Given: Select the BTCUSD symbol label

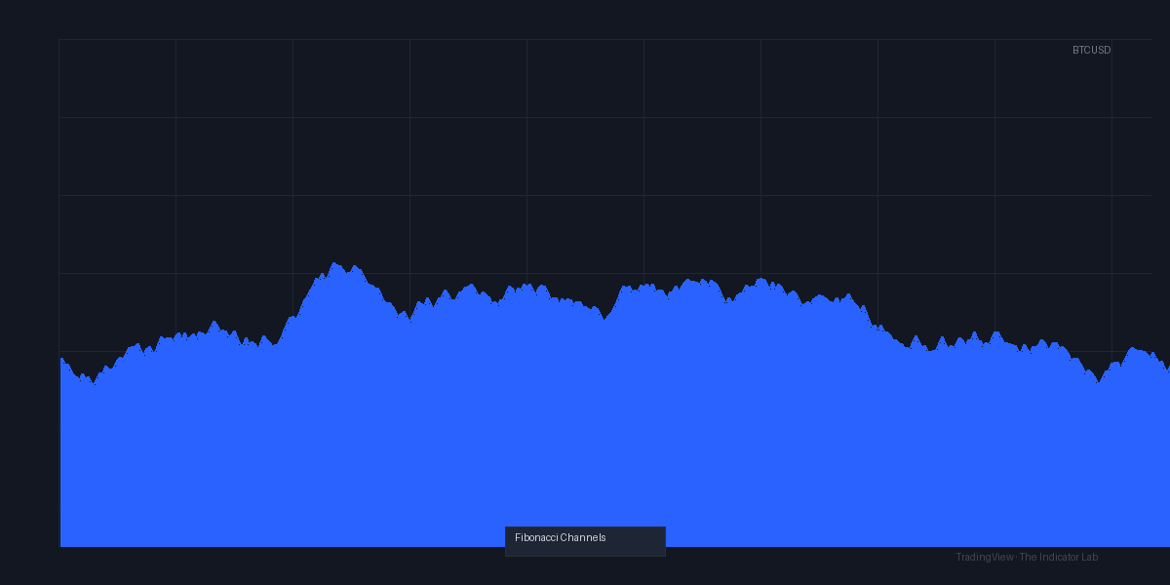Looking at the screenshot, I should click(x=1091, y=50).
